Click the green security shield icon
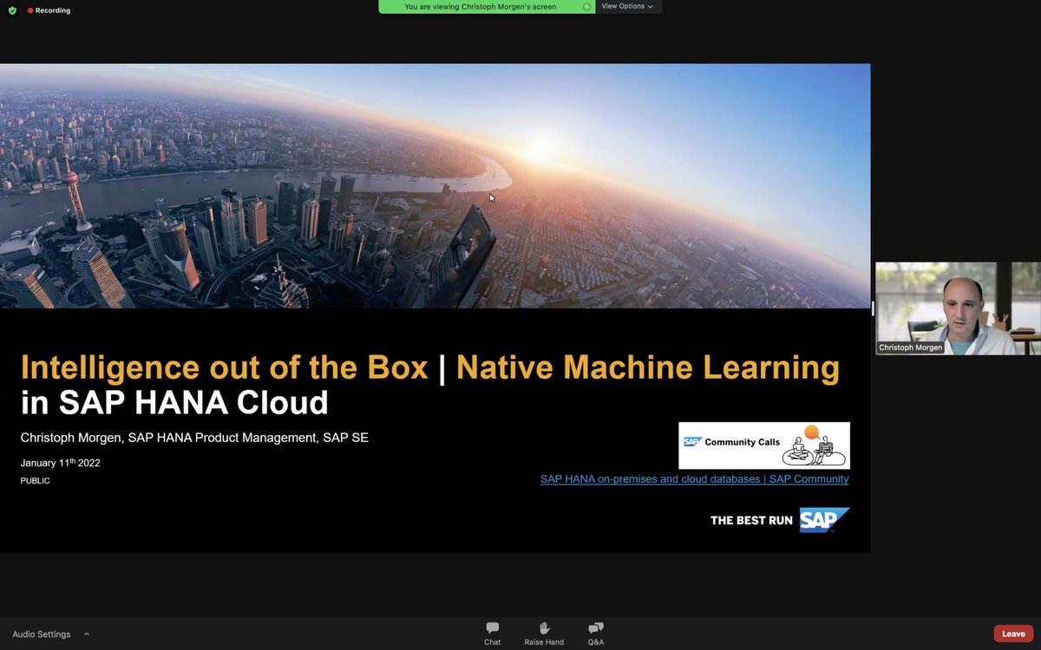This screenshot has width=1041, height=650. pos(11,10)
